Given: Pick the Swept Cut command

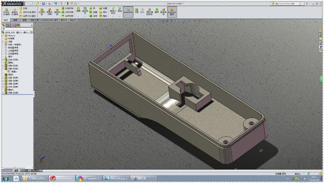Looking at the screenshot, I should [67, 8].
